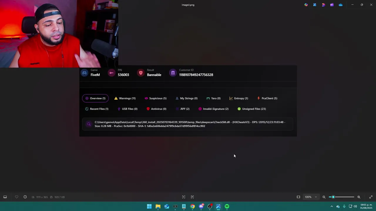This screenshot has height=211, width=376.
Task: Click the key icon beside PIN 536003
Action: click(111, 73)
